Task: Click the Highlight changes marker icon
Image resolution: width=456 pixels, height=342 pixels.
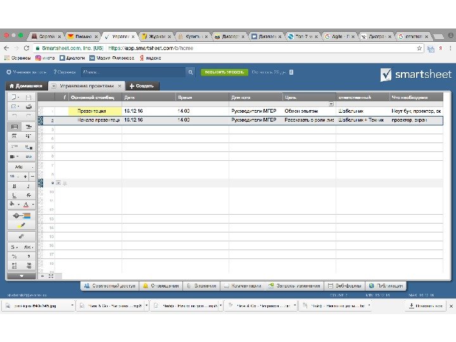Action: pos(22,225)
